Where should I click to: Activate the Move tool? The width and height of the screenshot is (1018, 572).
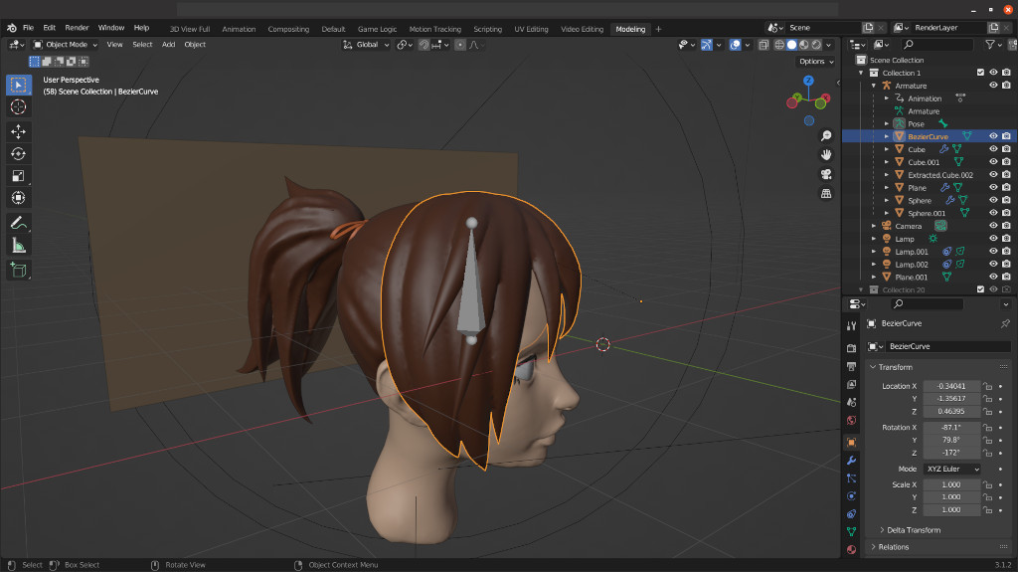18,131
